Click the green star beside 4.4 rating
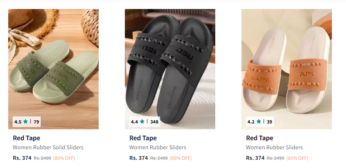Viewport: 346px width, 168px height. (x=142, y=122)
